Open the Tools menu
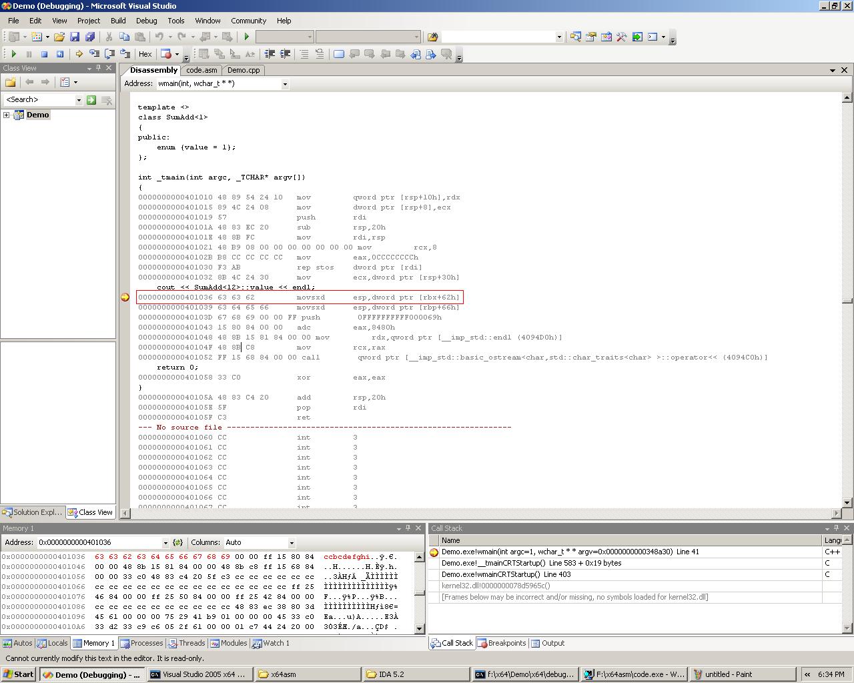854x683 pixels. [x=176, y=21]
